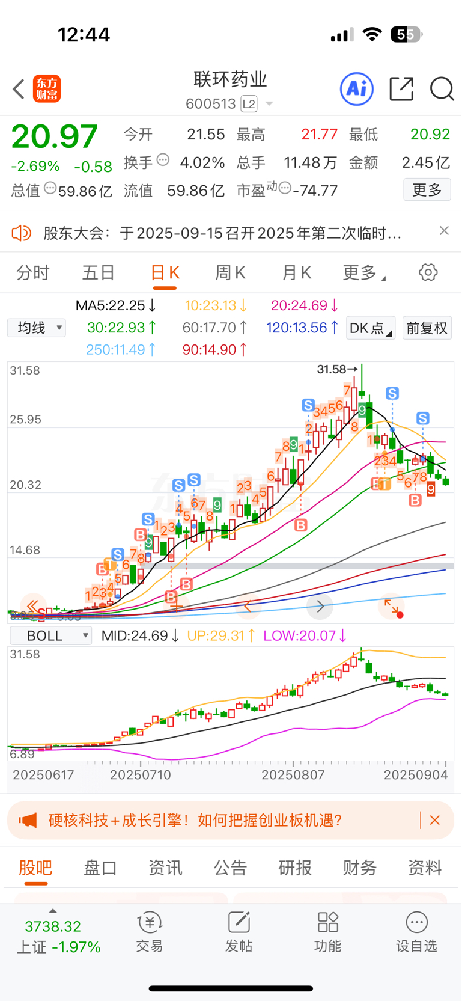Switch to 月K chart tab
Image resolution: width=462 pixels, height=1001 pixels.
[x=297, y=273]
